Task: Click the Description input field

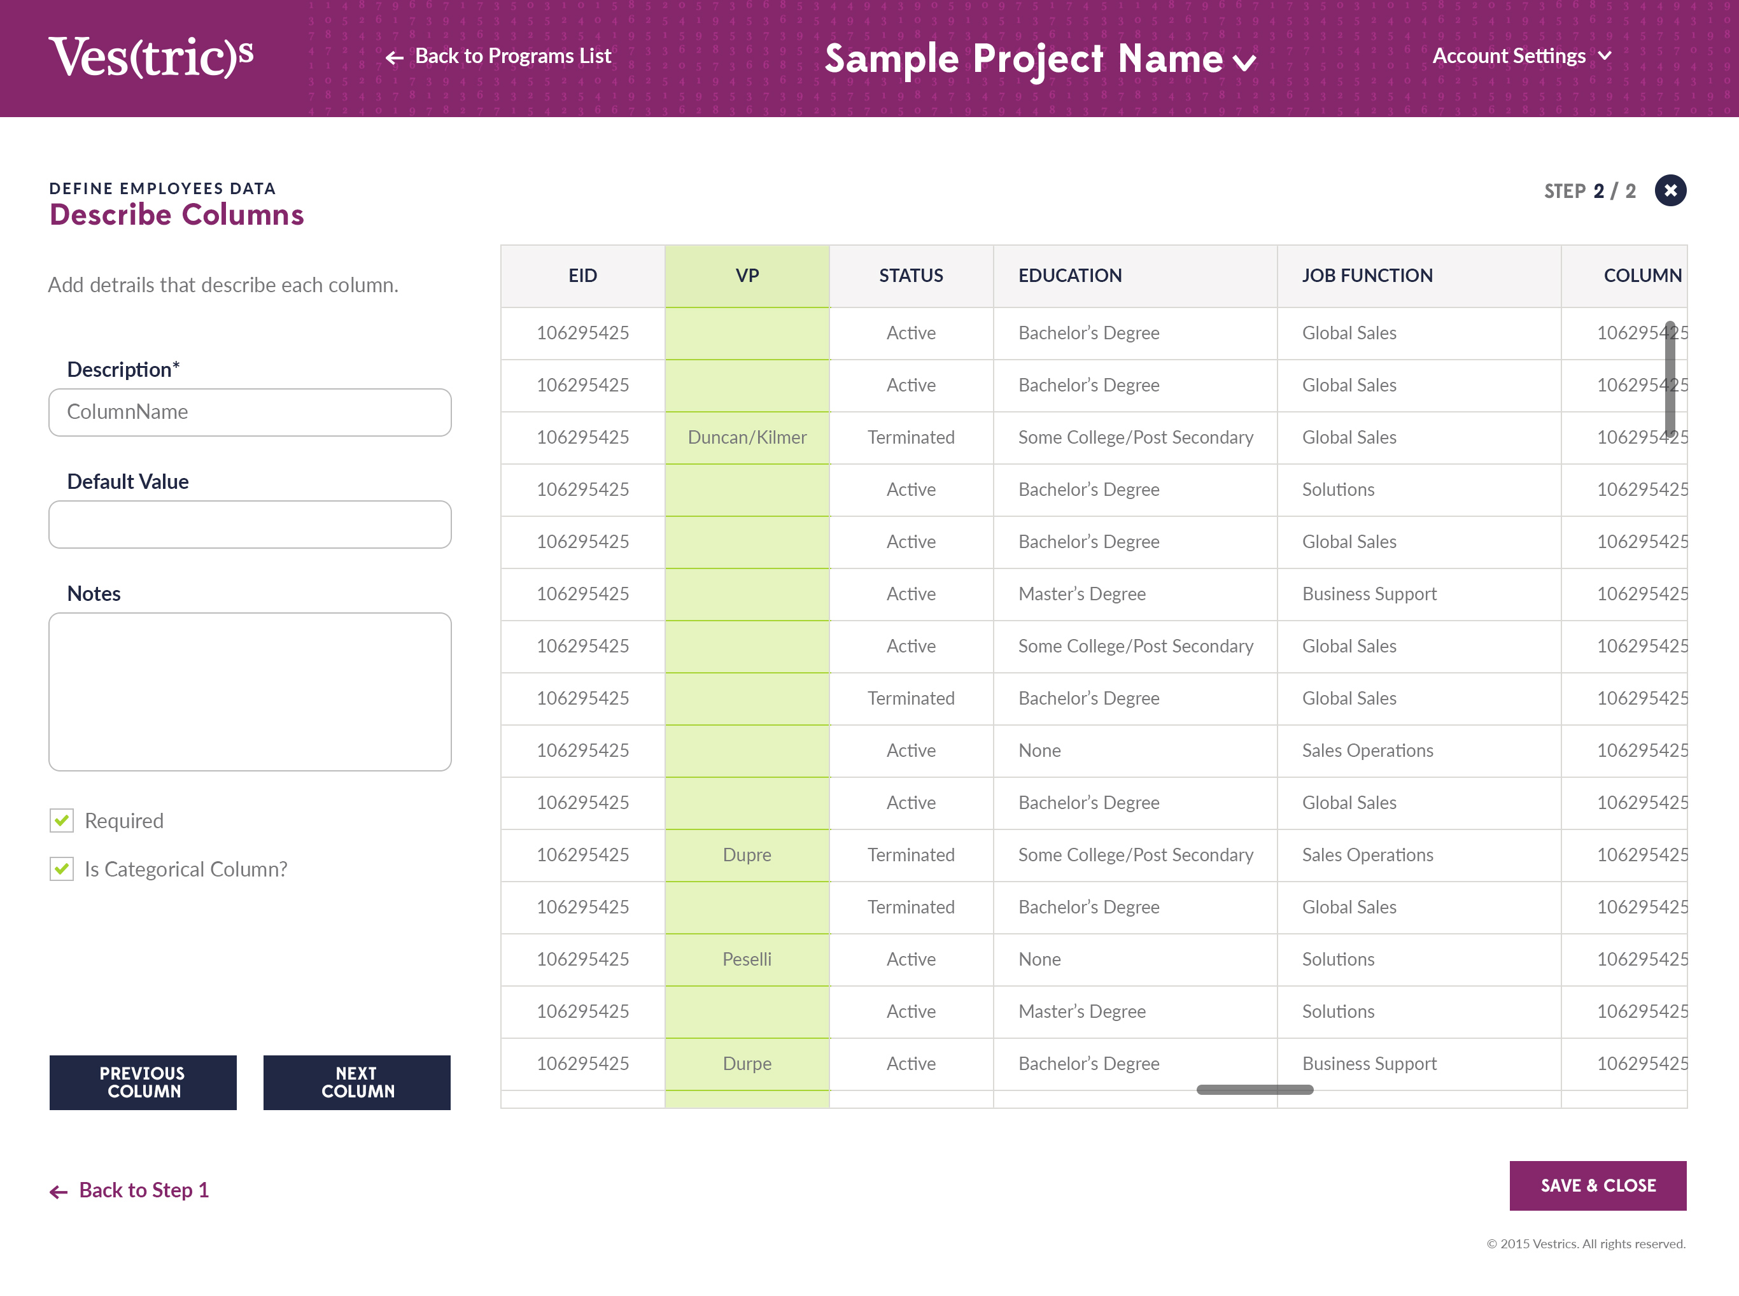Action: pyautogui.click(x=250, y=411)
